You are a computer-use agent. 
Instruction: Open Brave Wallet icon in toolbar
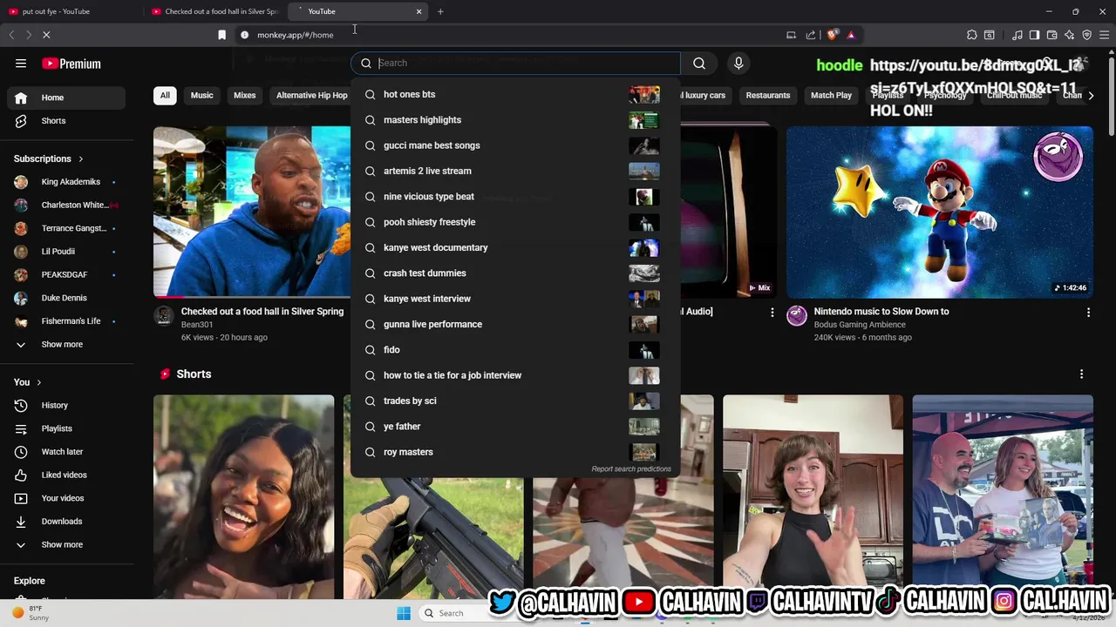click(1052, 35)
